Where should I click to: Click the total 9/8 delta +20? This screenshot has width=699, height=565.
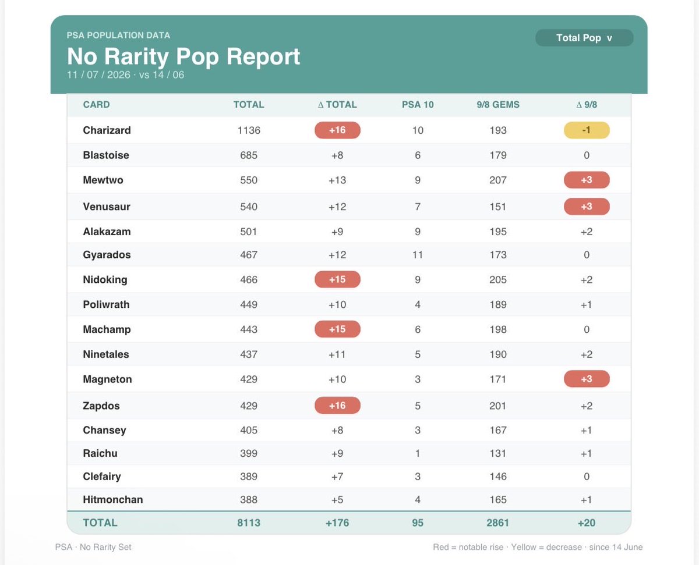[x=586, y=523]
